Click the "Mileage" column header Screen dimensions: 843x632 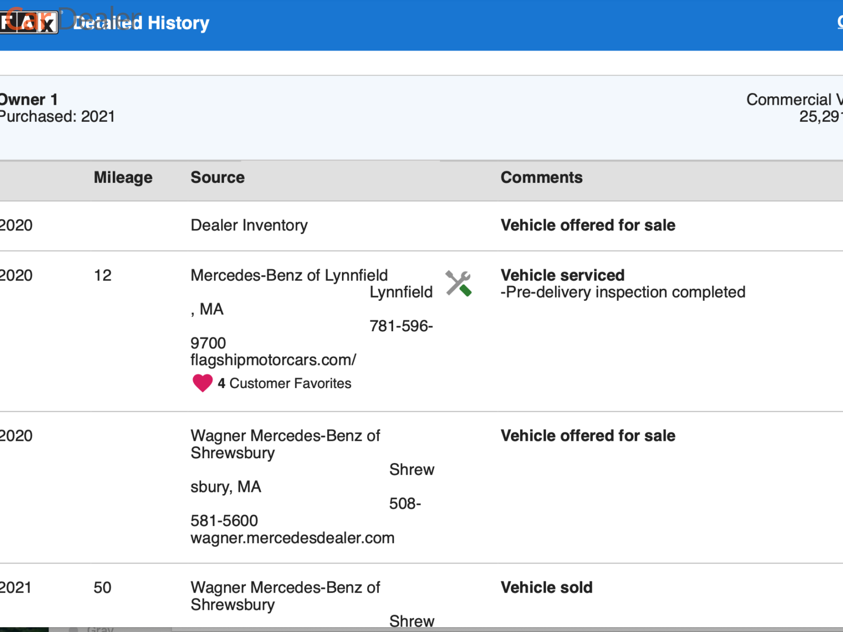pyautogui.click(x=123, y=177)
